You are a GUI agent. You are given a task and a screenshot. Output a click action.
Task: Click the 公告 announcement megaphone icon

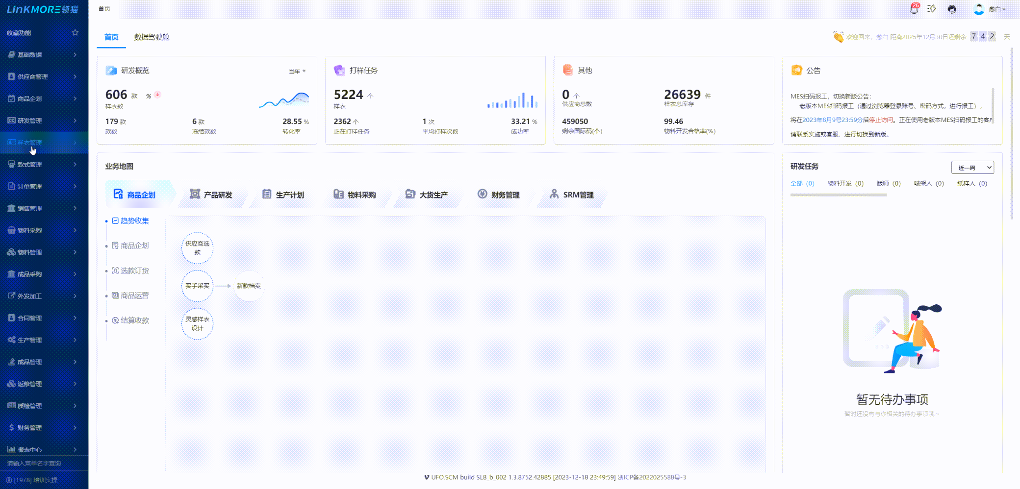point(796,70)
